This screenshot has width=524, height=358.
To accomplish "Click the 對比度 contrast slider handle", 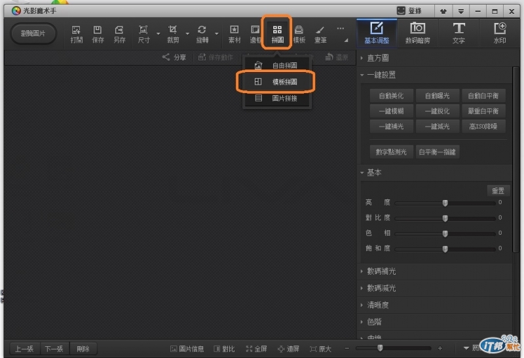I will (x=445, y=218).
